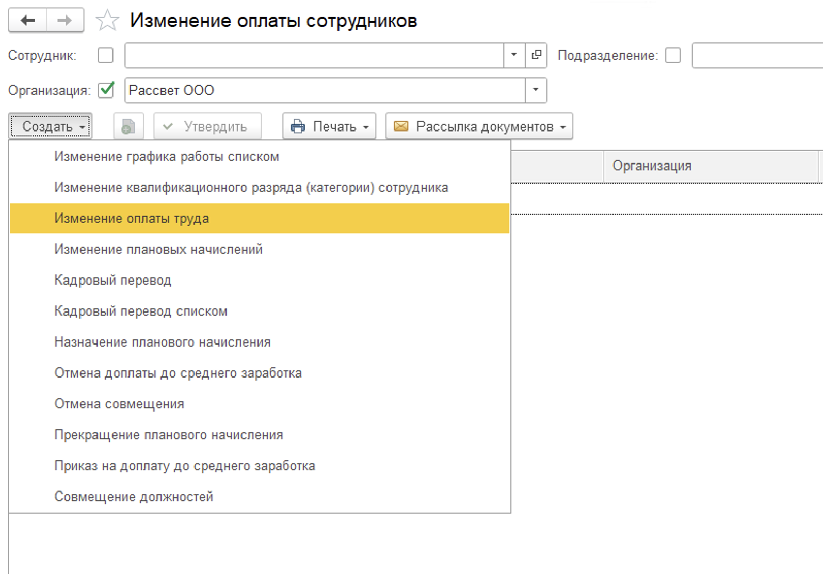Open the Печать dropdown menu

click(329, 126)
